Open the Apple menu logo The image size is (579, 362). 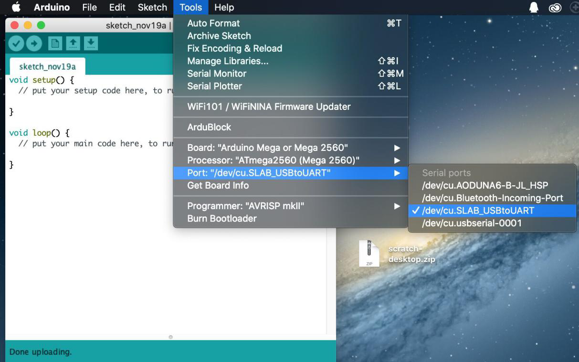pos(16,8)
